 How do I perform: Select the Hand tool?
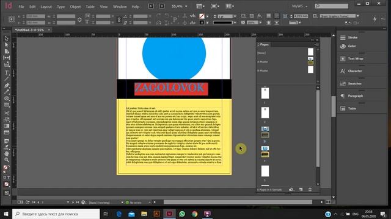click(7, 154)
